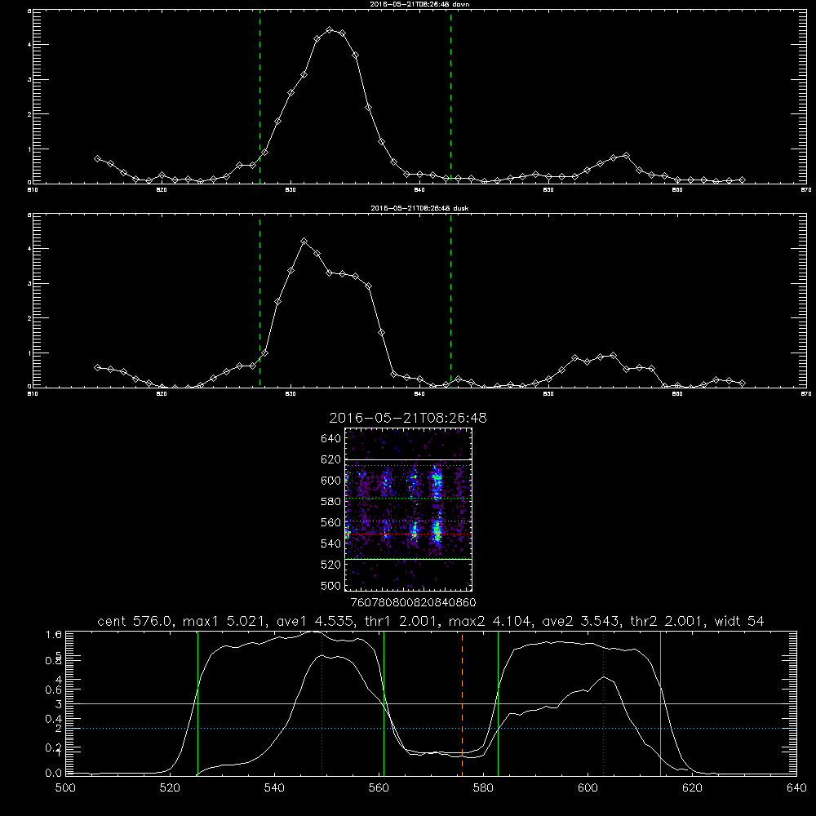Screen dimensions: 816x816
Task: Click the '500' x-axis label of bottom plot
Action: point(65,788)
